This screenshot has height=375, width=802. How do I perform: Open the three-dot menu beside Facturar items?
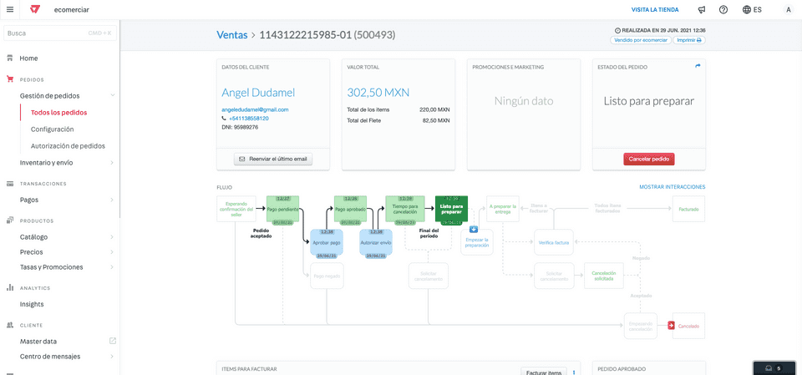pos(574,372)
